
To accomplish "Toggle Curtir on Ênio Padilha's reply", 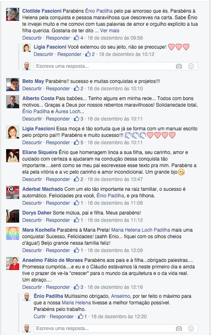I will coord(40,317).
